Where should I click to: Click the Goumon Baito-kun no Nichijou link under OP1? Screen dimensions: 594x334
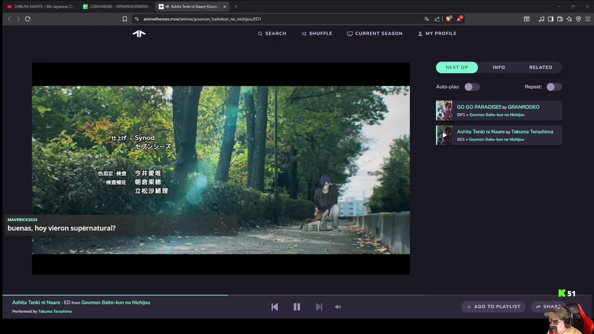click(x=497, y=115)
